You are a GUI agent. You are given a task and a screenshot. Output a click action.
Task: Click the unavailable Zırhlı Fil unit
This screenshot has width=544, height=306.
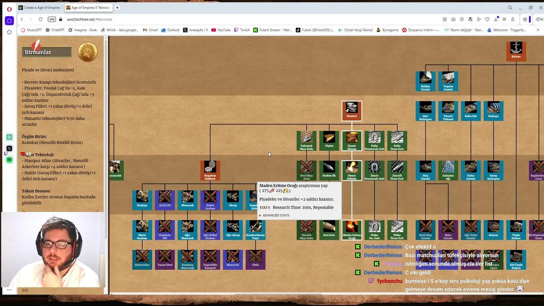click(x=165, y=200)
